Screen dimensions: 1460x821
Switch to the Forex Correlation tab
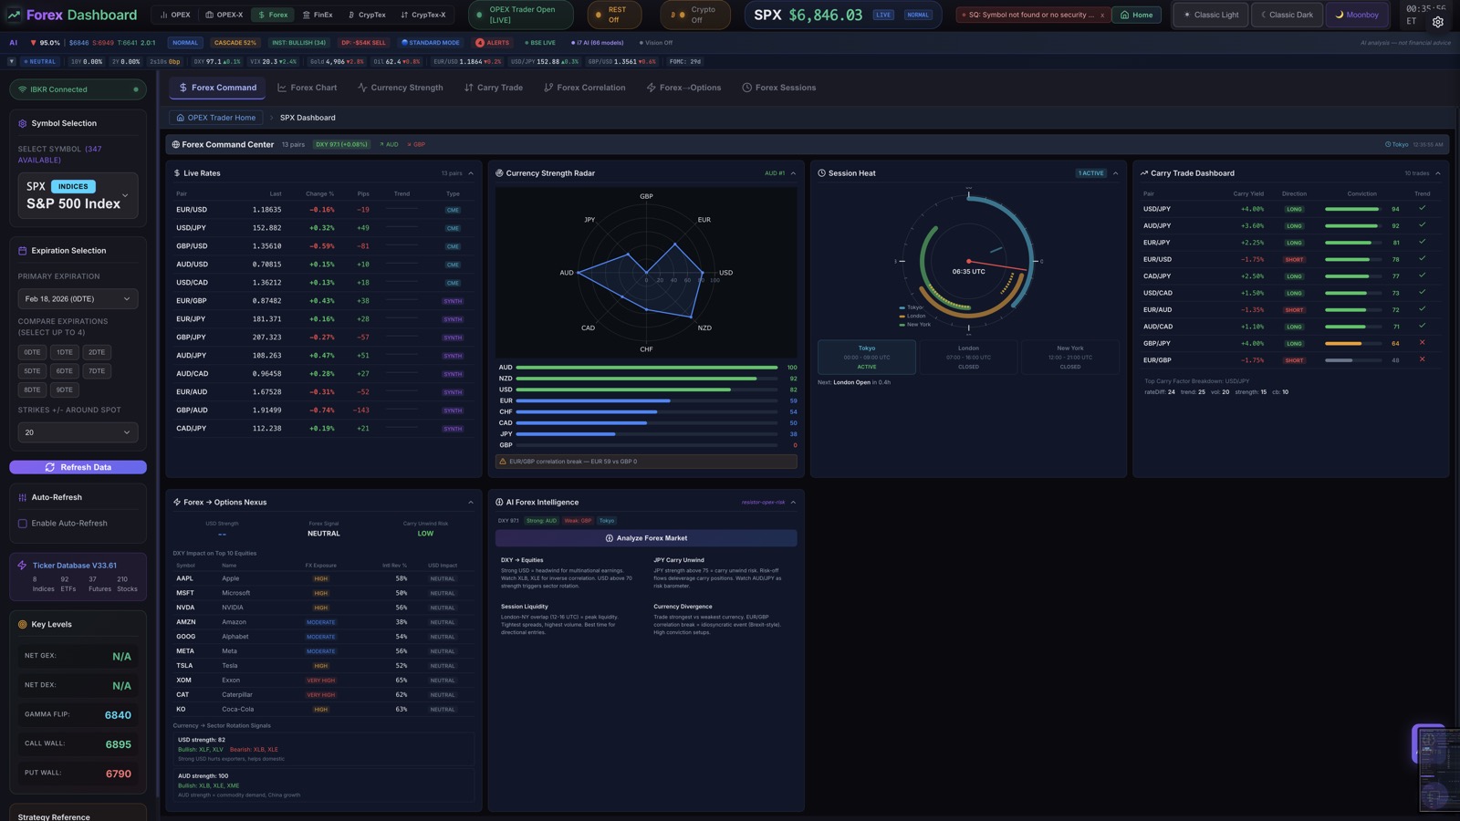pyautogui.click(x=584, y=87)
